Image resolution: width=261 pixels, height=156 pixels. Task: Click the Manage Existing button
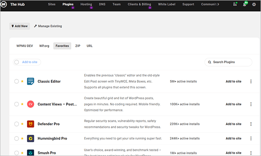[48, 26]
